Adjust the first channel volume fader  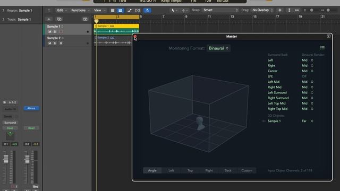point(6,159)
